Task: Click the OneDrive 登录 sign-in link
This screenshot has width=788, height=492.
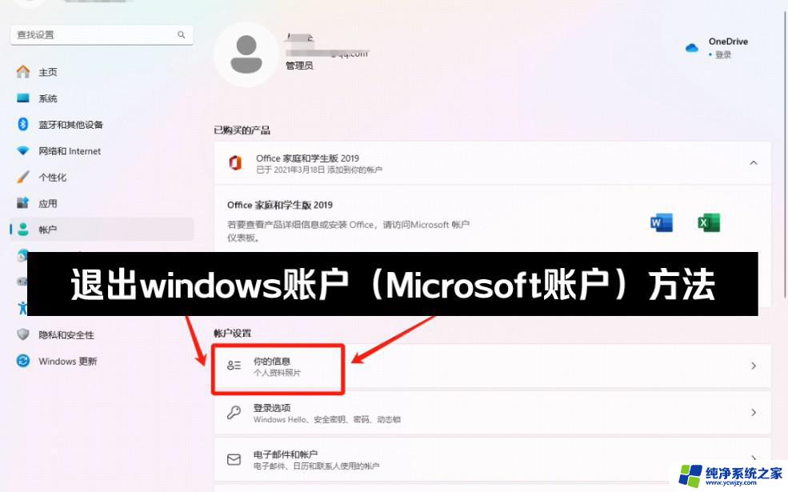Action: point(722,54)
